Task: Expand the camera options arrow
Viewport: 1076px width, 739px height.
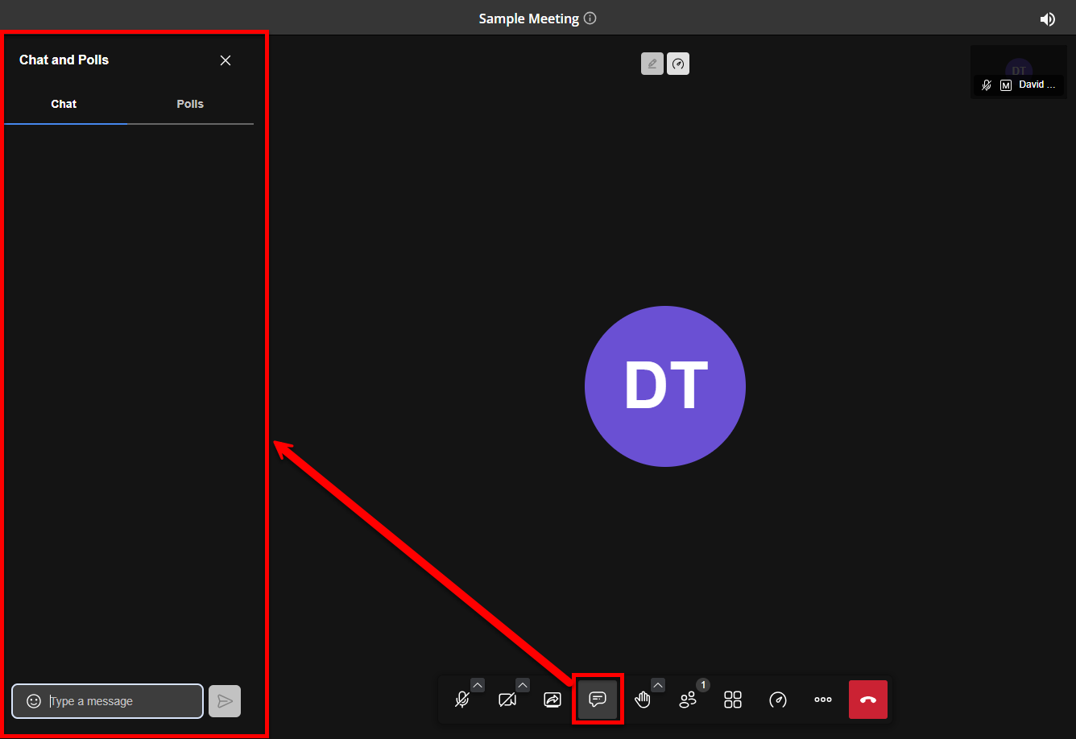Action: [523, 685]
